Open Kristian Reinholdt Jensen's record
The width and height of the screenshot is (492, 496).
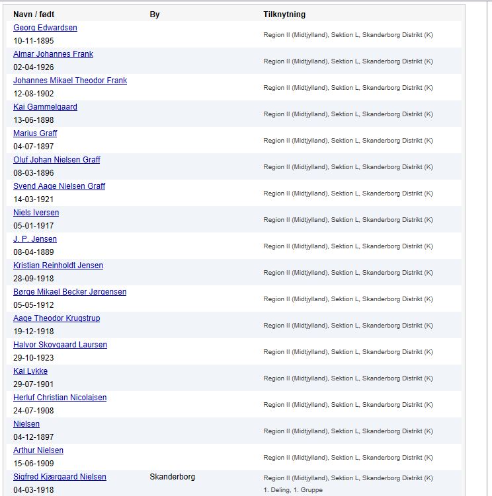(58, 266)
